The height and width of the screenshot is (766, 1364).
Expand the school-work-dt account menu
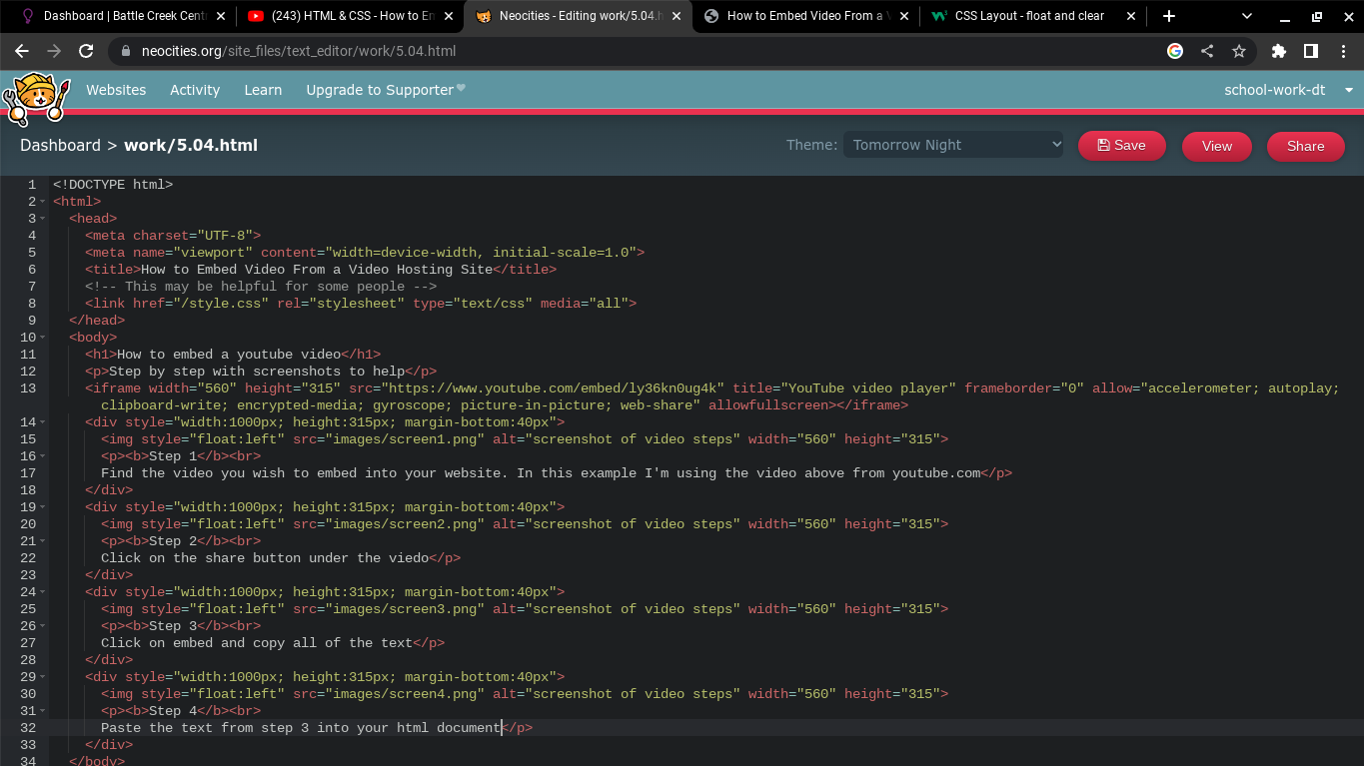(1289, 90)
